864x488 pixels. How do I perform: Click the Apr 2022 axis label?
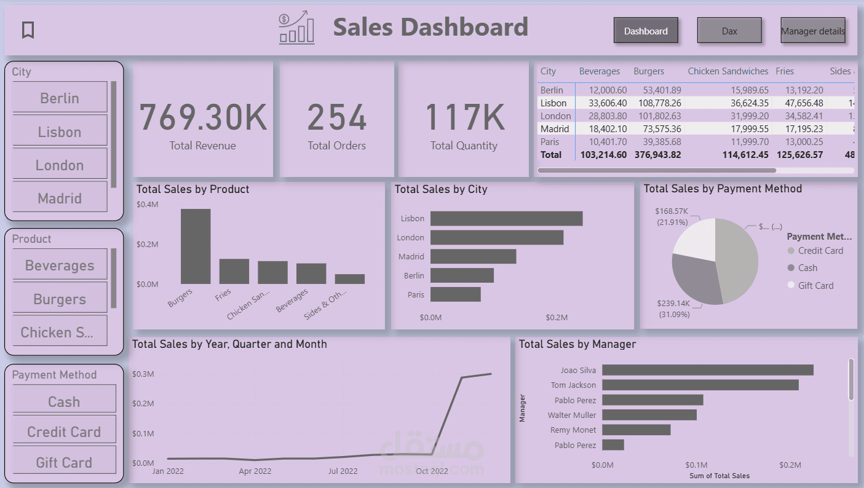pyautogui.click(x=255, y=471)
